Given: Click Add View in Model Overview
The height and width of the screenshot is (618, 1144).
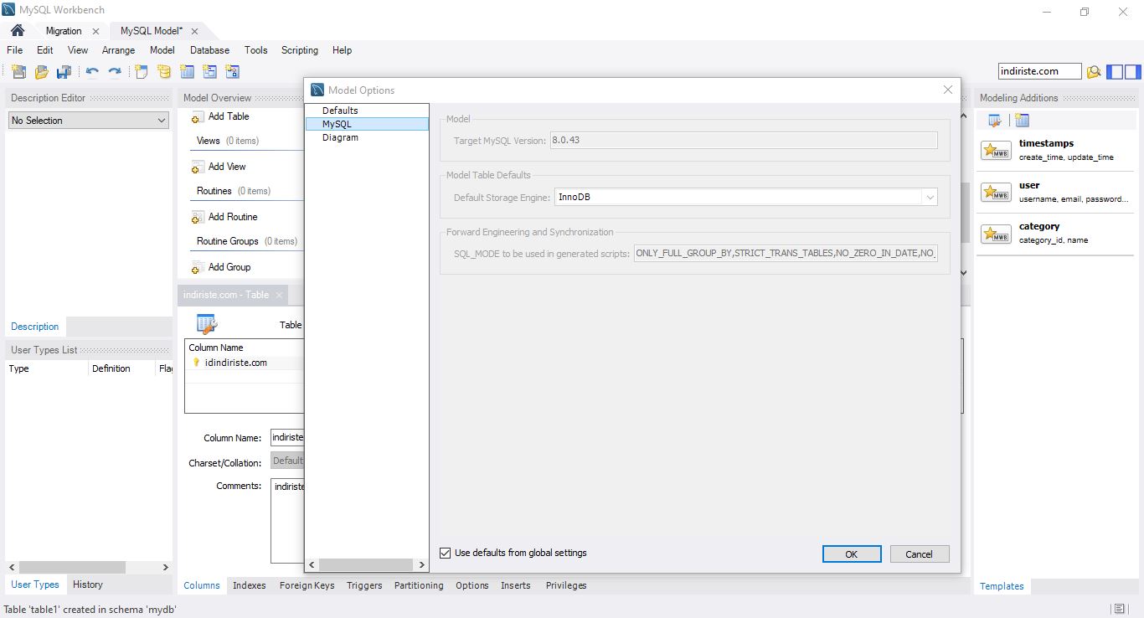Looking at the screenshot, I should (x=219, y=167).
